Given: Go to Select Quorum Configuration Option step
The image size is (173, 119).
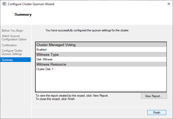Looking at the screenshot, I should 14,38.
